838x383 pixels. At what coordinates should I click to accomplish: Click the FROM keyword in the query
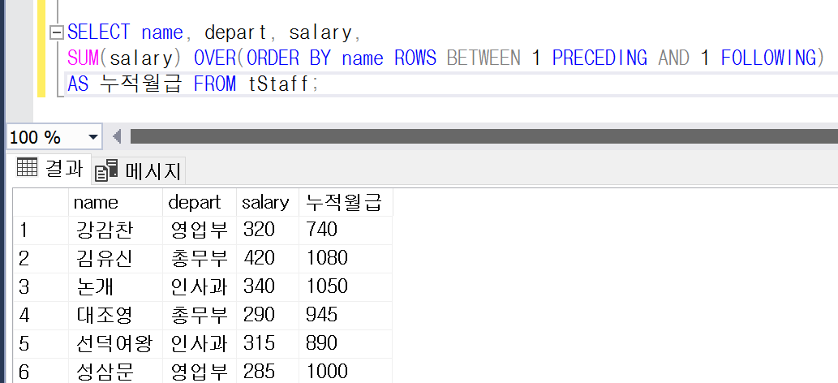tap(215, 84)
